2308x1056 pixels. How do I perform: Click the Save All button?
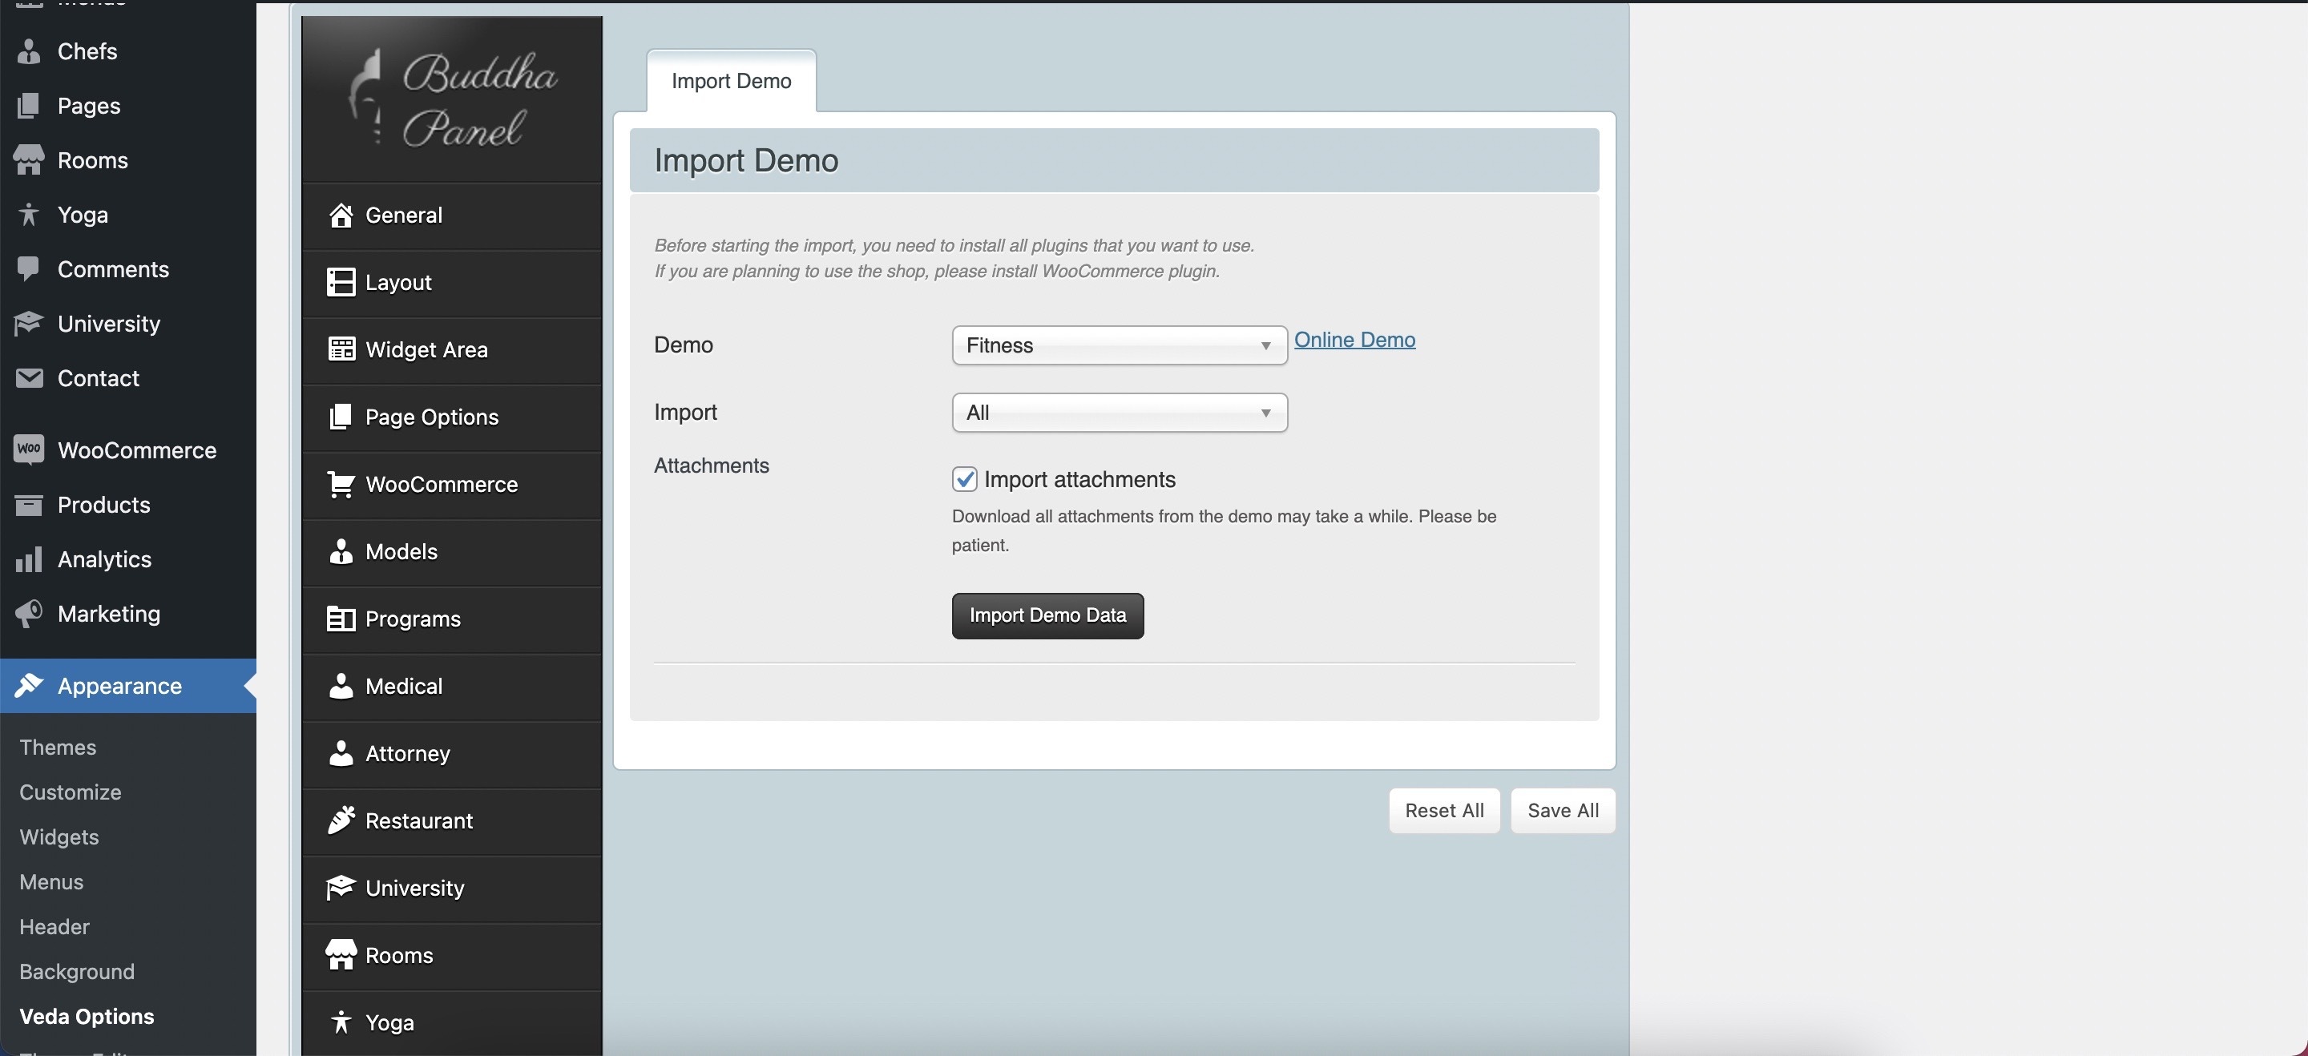click(1562, 811)
